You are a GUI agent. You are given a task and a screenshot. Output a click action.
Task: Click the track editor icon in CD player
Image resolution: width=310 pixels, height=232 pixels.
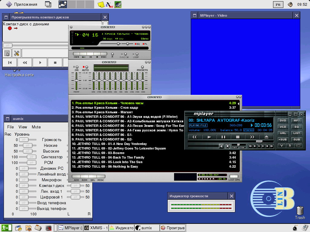pos(7,53)
